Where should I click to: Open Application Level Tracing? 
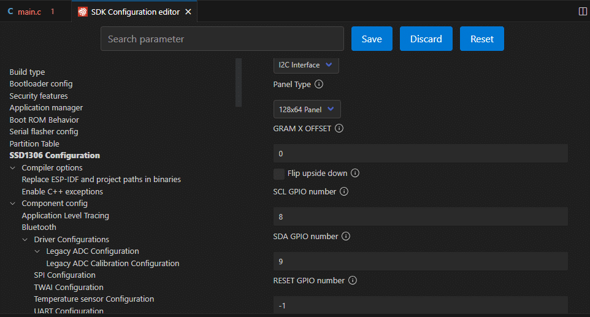click(x=66, y=215)
